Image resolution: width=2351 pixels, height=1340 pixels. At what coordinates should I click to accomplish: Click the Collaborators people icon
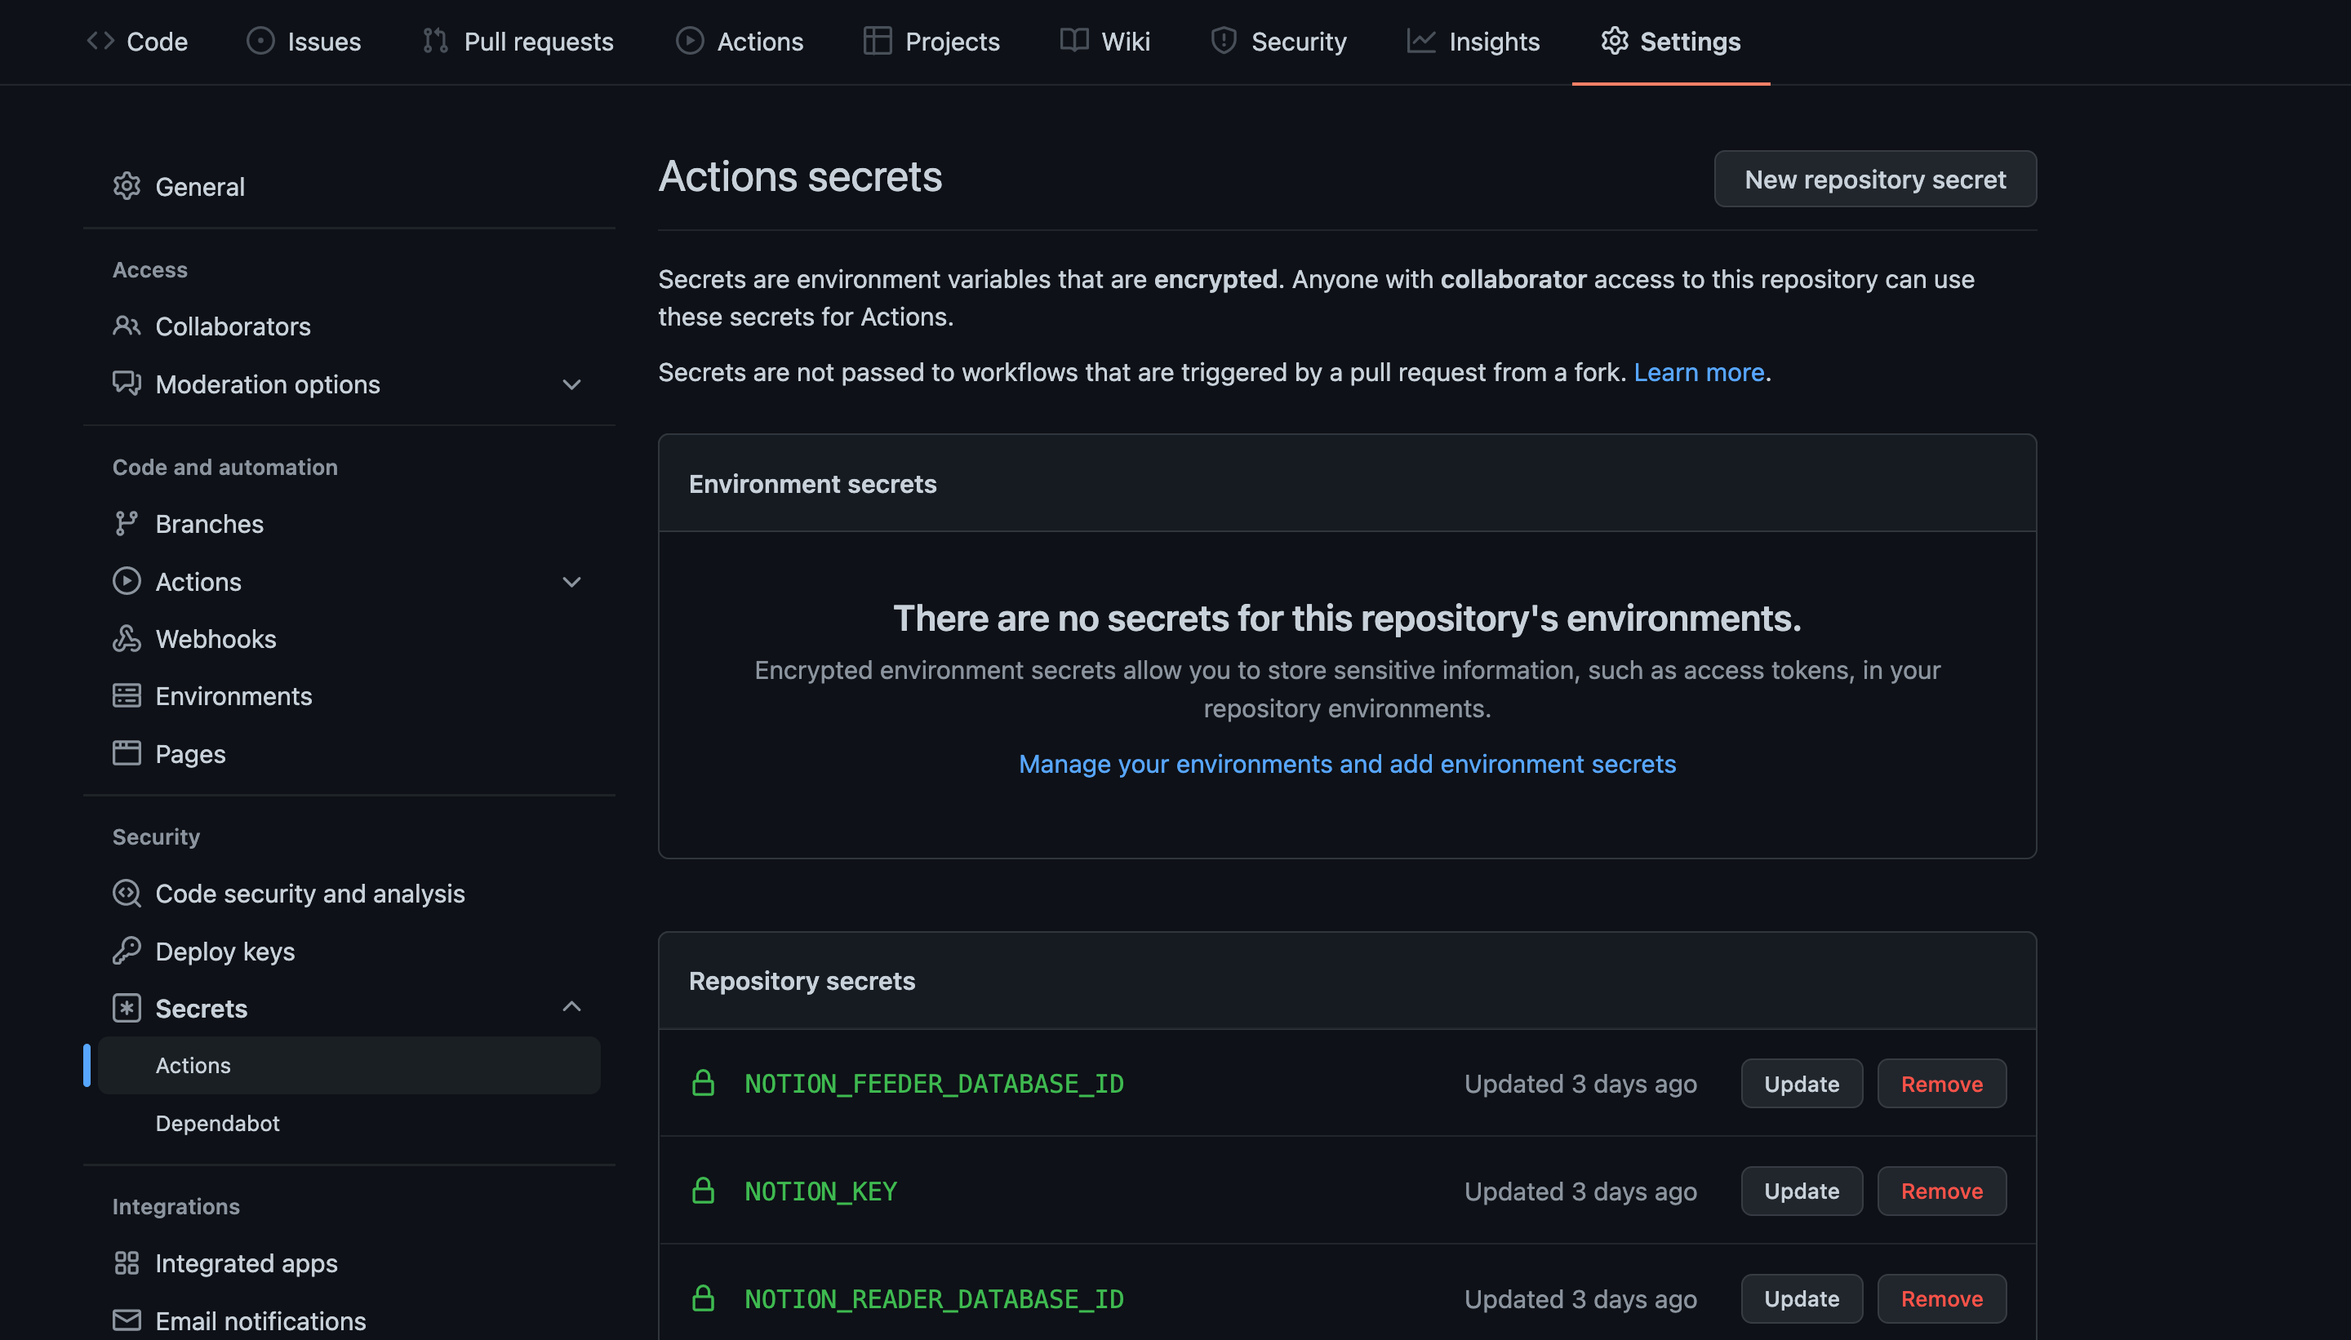coord(126,326)
